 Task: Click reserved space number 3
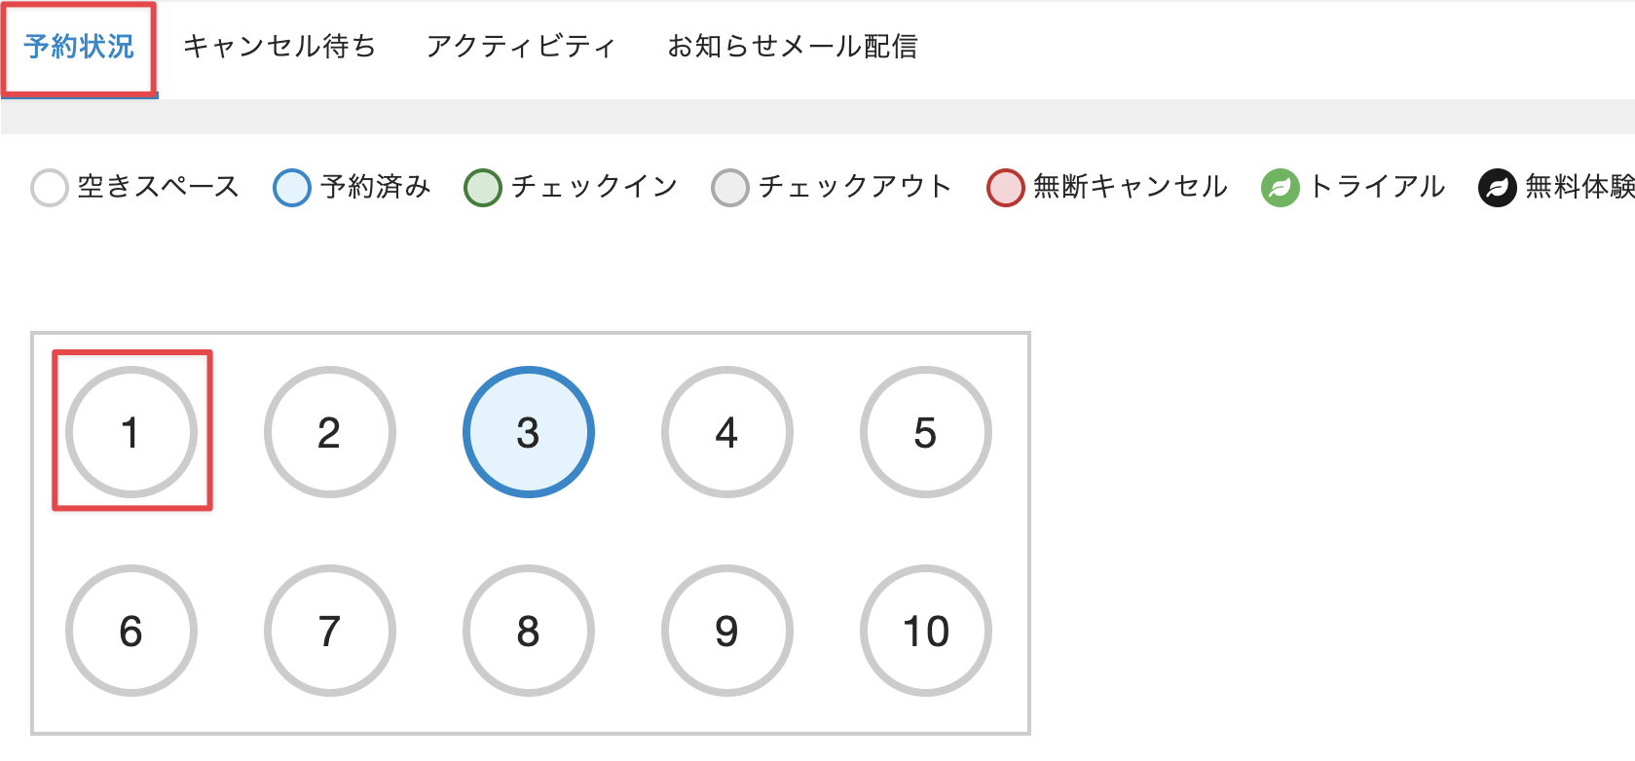(529, 432)
